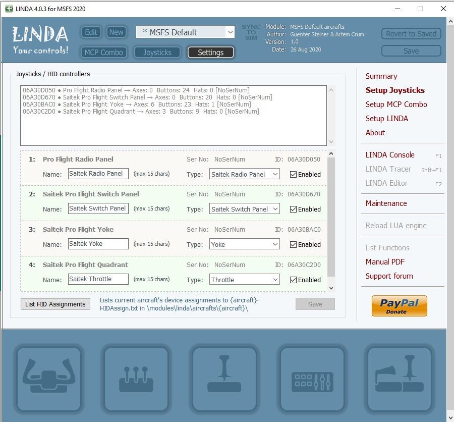Image resolution: width=454 pixels, height=422 pixels.
Task: Click the Edit button
Action: pyautogui.click(x=91, y=32)
